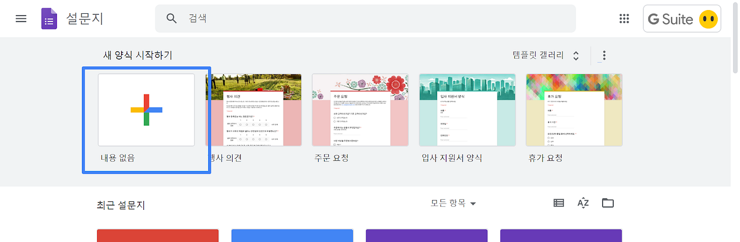This screenshot has height=242, width=740.
Task: Switch to list view icon
Action: pyautogui.click(x=559, y=203)
